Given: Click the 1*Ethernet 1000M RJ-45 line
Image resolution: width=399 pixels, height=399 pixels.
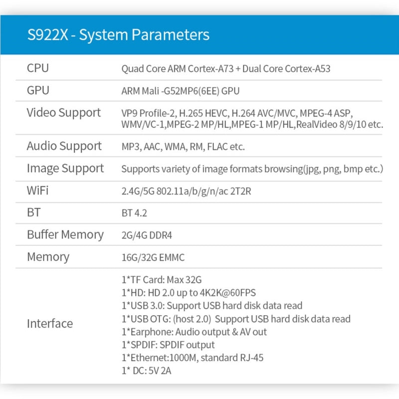Looking at the screenshot, I should pyautogui.click(x=193, y=358).
